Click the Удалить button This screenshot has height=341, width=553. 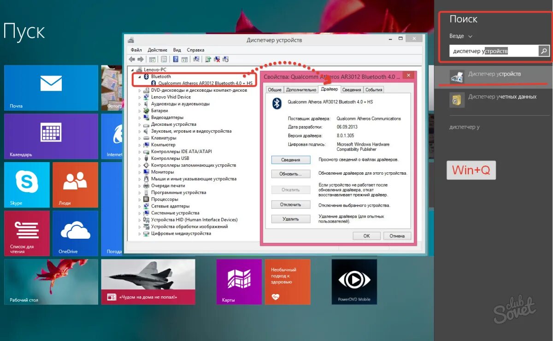click(x=291, y=219)
